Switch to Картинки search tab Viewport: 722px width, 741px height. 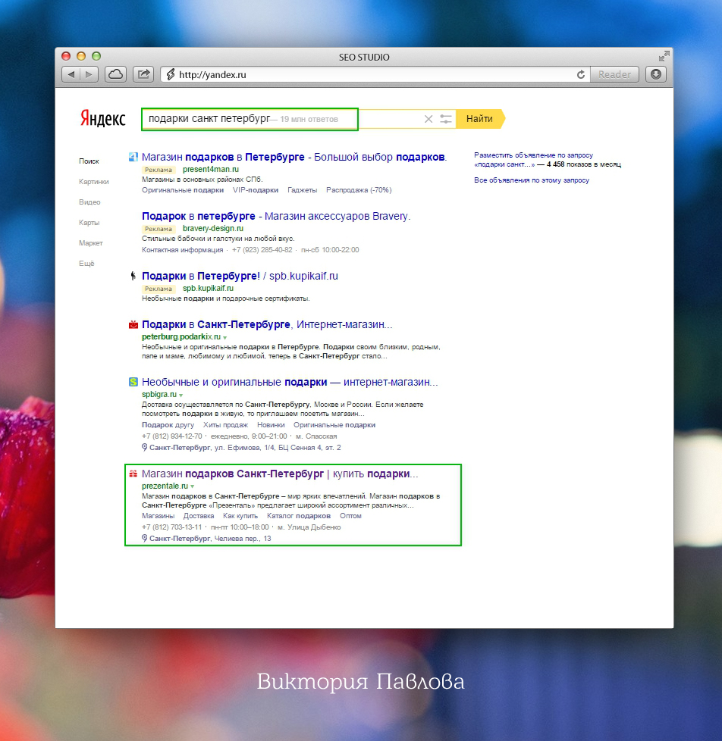pyautogui.click(x=94, y=182)
